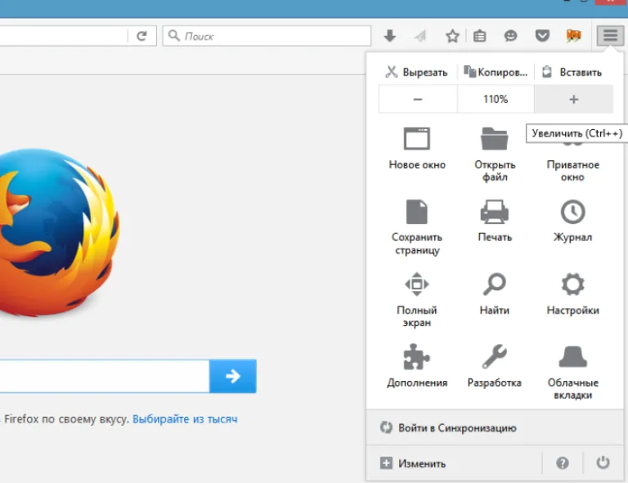Viewport: 628px width, 483px height.
Task: Open Облачные вкладки synced tabs
Action: (x=572, y=372)
